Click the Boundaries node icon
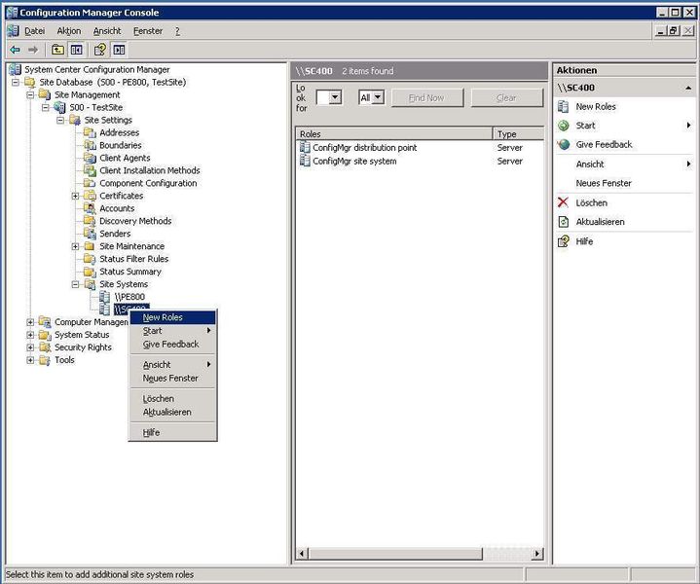The image size is (700, 584). click(90, 145)
